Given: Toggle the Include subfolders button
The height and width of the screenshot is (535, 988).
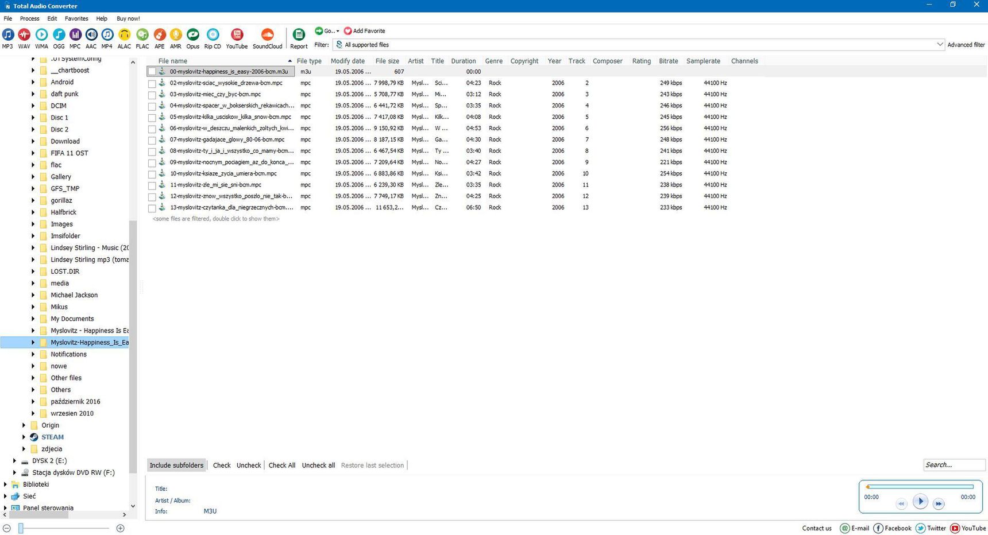Looking at the screenshot, I should pyautogui.click(x=176, y=466).
